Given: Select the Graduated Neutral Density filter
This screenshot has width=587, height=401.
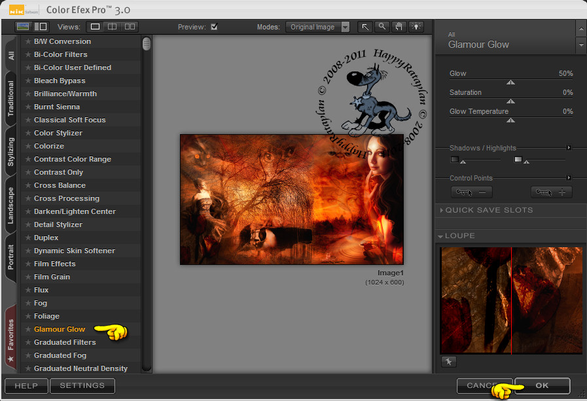Looking at the screenshot, I should 80,368.
